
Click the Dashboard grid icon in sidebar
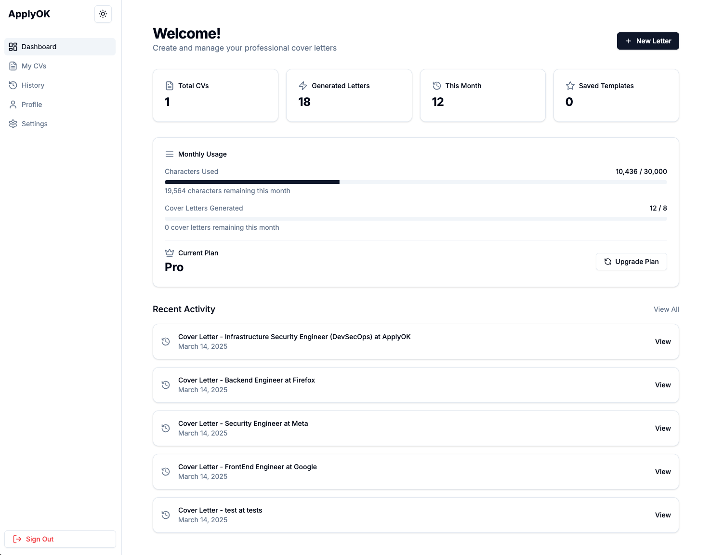(13, 47)
